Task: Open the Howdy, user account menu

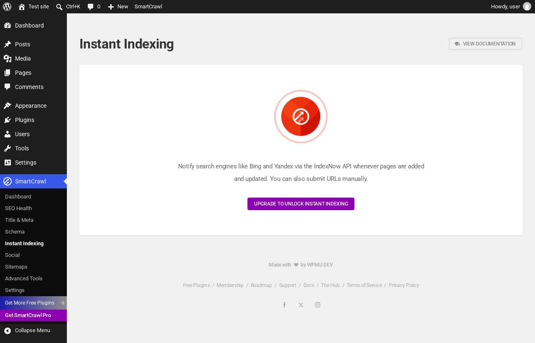Action: [x=511, y=7]
